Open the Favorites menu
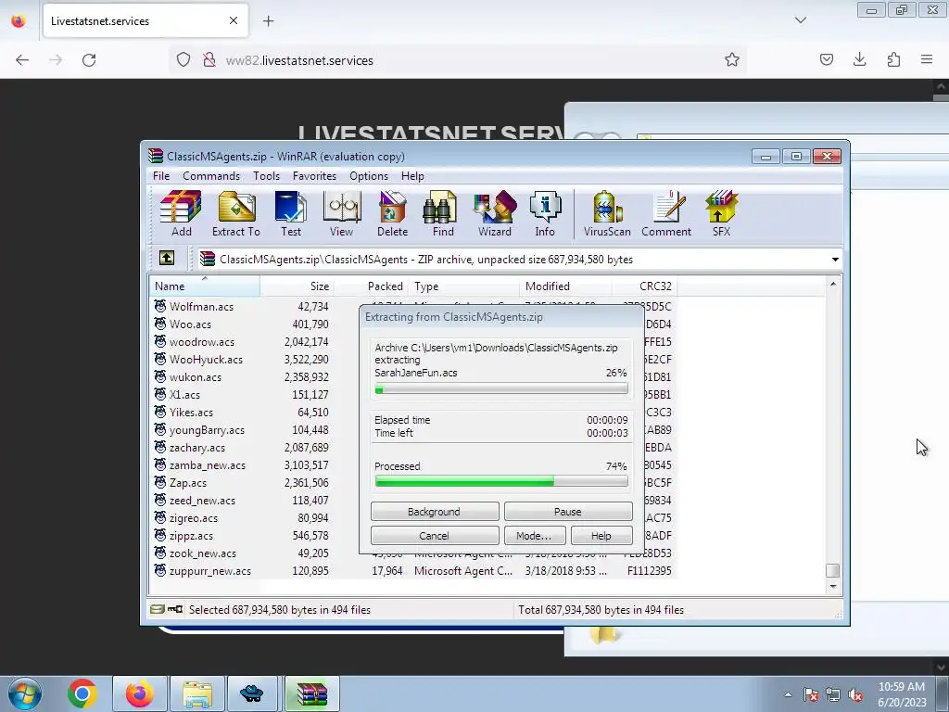 314,176
